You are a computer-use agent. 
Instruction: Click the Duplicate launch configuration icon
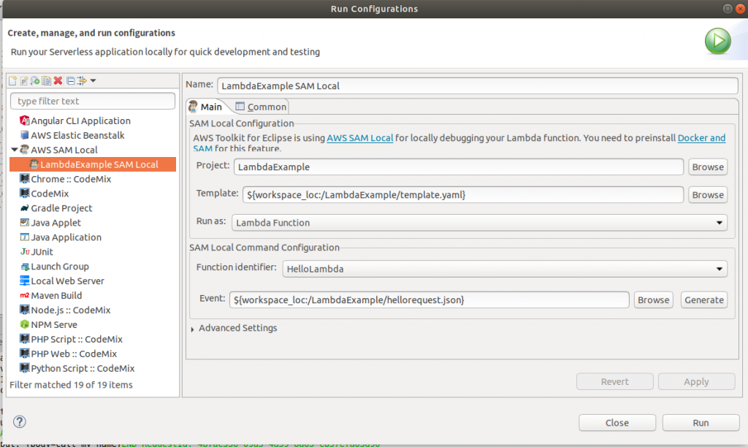coord(46,80)
